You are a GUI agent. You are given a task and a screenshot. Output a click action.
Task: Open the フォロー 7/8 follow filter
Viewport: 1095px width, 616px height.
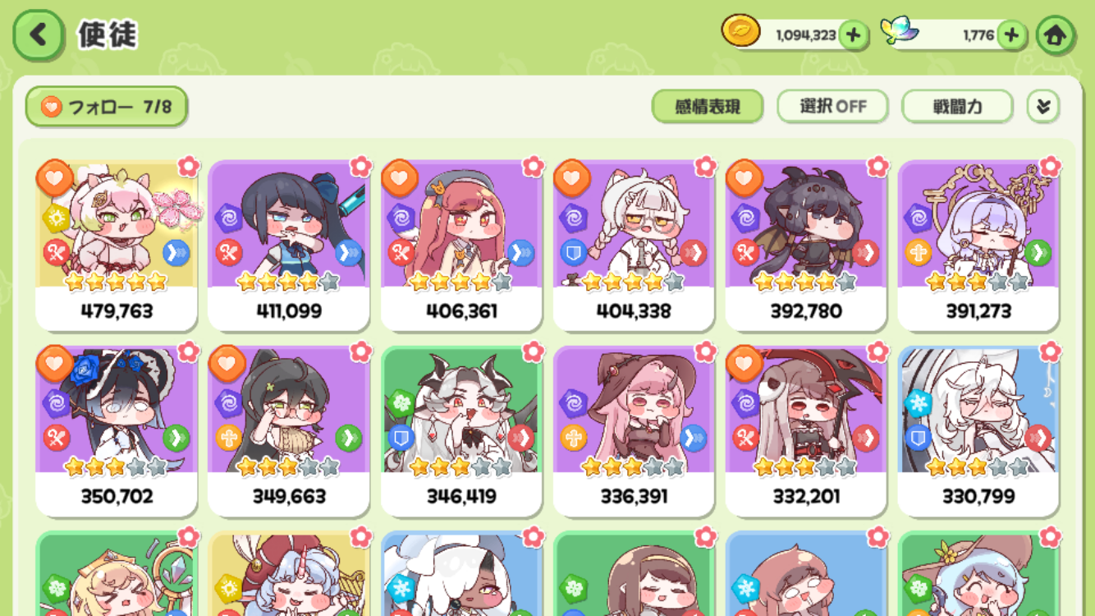[106, 107]
